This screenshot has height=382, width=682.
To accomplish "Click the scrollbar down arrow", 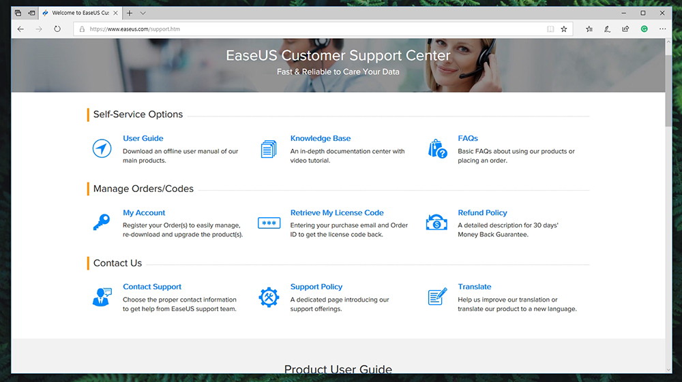I will (x=668, y=370).
